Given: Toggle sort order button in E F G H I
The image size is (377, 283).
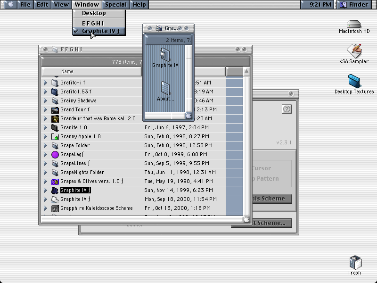Looking at the screenshot, I should coord(246,72).
